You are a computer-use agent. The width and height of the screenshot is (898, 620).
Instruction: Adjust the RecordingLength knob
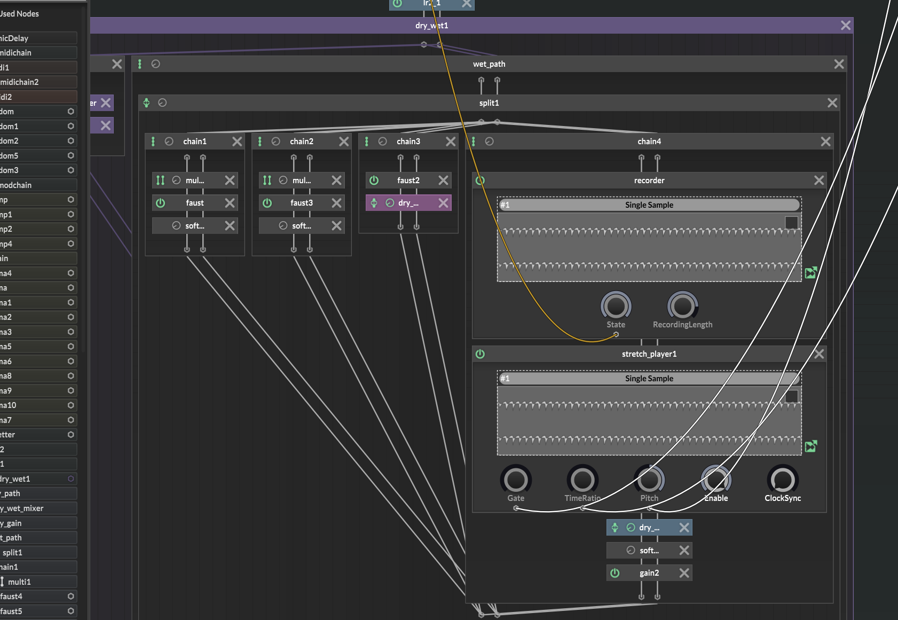tap(682, 306)
